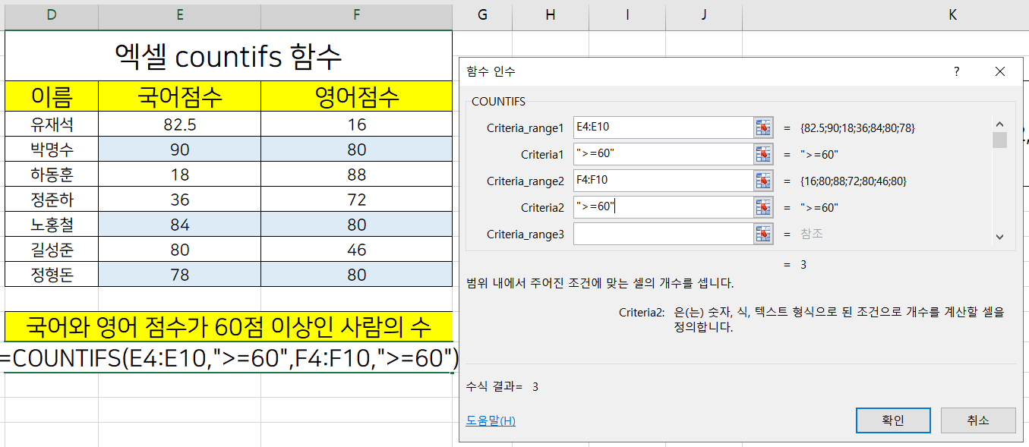
Task: Click range selector icon for Criteria1
Action: click(763, 154)
